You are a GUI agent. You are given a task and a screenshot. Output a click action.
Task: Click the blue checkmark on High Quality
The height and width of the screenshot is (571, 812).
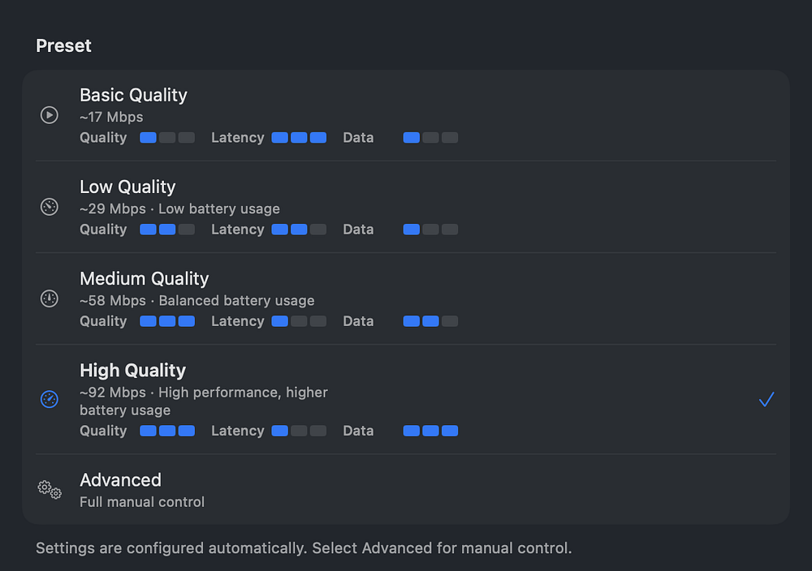766,399
